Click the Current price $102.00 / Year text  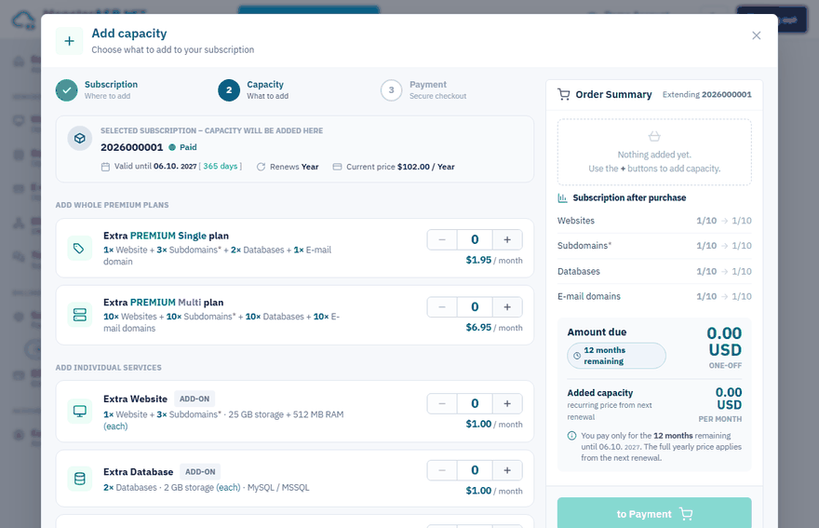(400, 167)
